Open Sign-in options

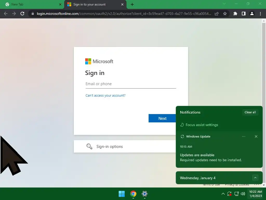coord(125,146)
